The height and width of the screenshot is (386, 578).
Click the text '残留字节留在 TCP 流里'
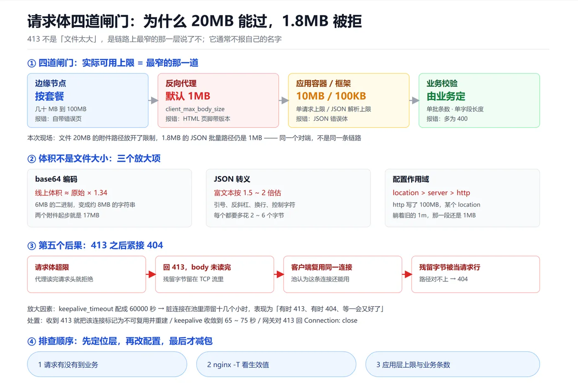[193, 279]
